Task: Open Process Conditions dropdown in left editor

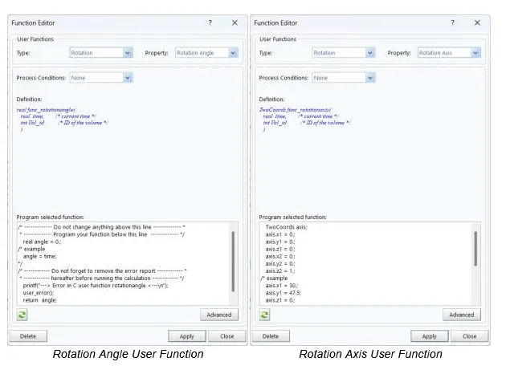Action: click(x=127, y=78)
